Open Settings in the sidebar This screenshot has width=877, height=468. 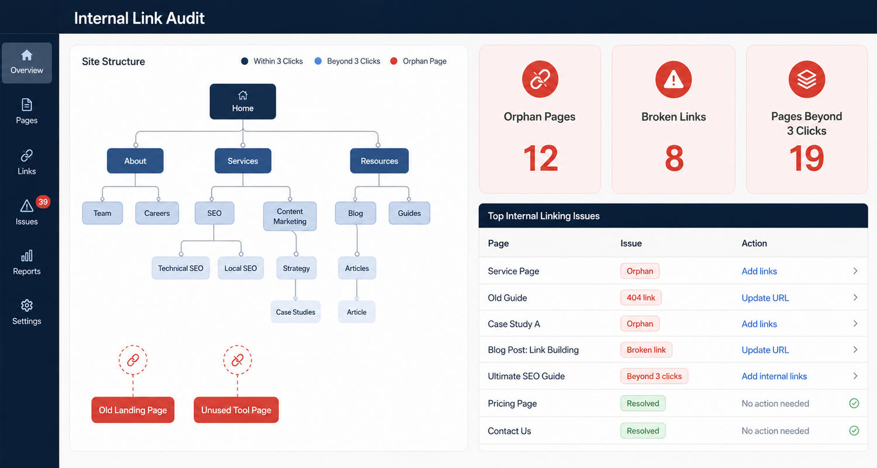pos(26,312)
